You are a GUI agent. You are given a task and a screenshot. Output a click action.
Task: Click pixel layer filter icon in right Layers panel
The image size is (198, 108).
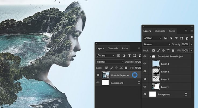coord(166,38)
